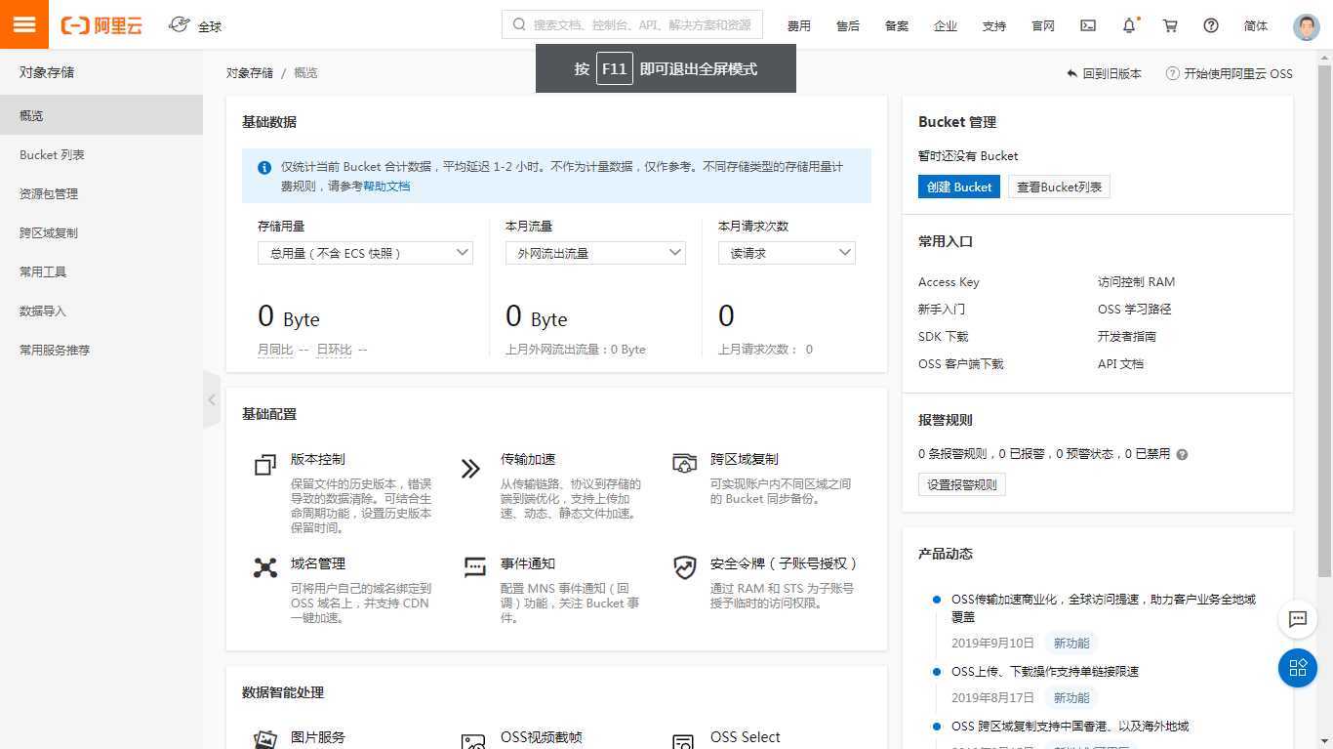Click the 设置报警规则 button

click(962, 484)
